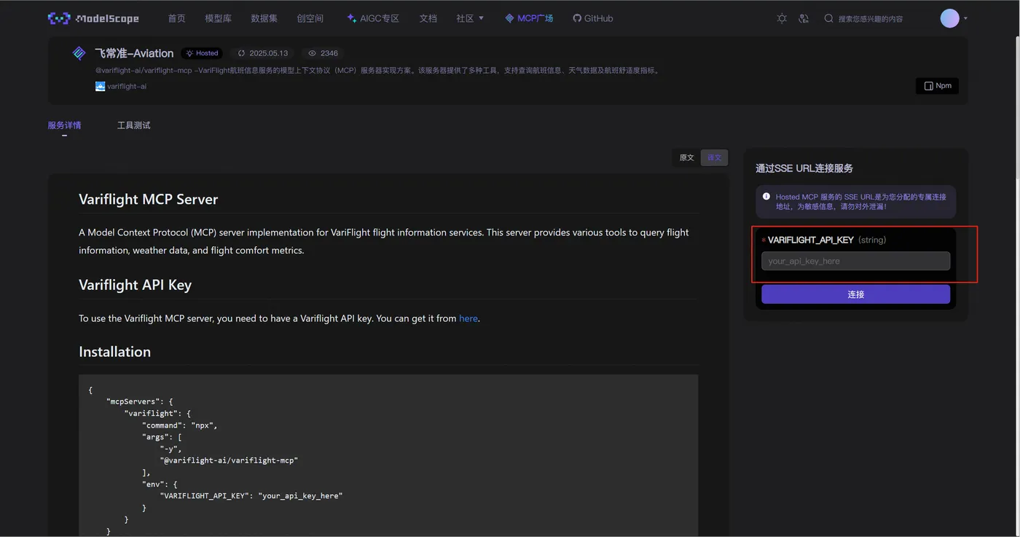Switch to the 服务详情 tab
The height and width of the screenshot is (537, 1020).
[x=65, y=125]
